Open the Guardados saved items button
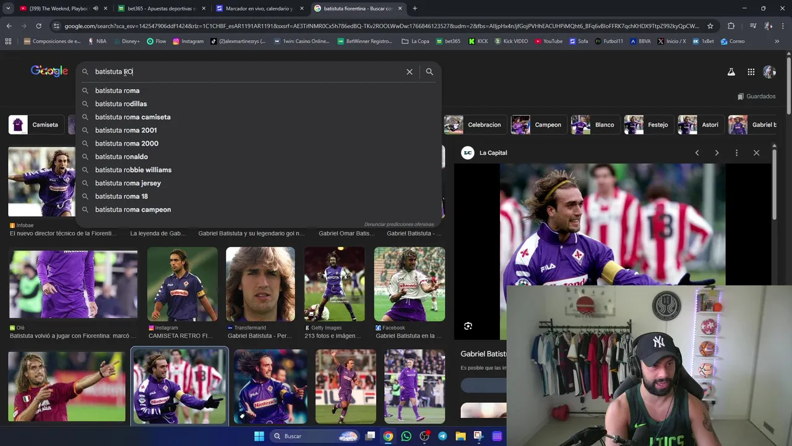This screenshot has width=792, height=446. (x=757, y=96)
